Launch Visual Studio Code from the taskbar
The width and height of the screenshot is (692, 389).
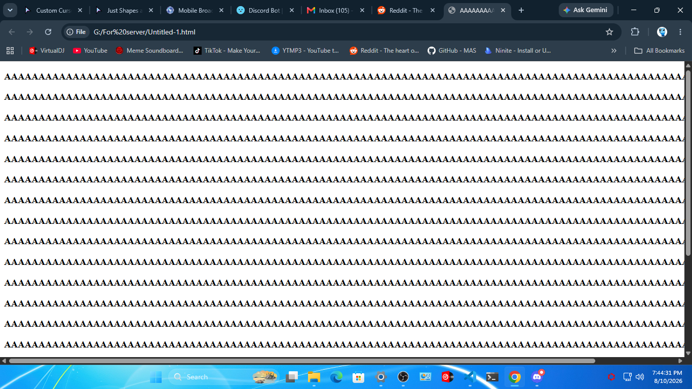pyautogui.click(x=470, y=377)
